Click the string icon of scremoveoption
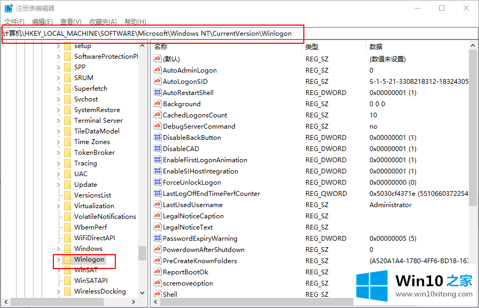 pos(158,283)
